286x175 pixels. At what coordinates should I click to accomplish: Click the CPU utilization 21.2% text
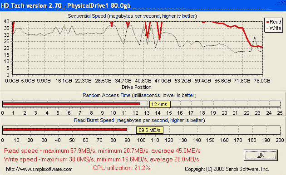tap(122, 168)
